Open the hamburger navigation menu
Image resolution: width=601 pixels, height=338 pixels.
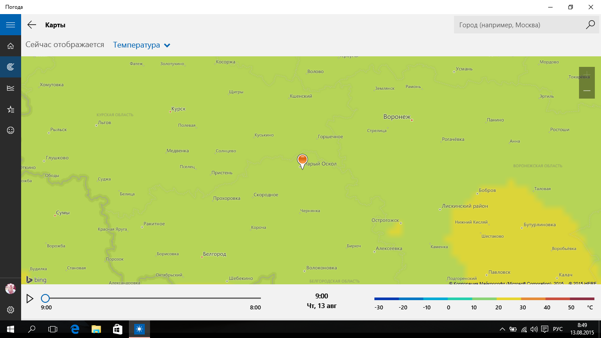coord(11,25)
